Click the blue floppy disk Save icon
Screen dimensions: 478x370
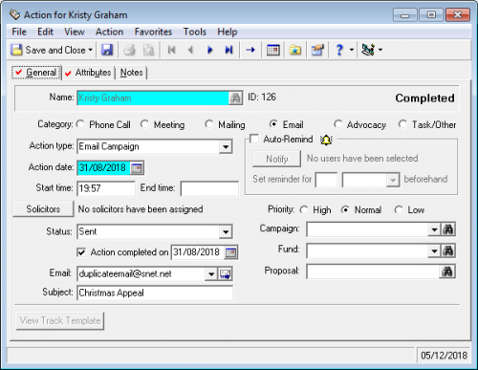point(107,50)
